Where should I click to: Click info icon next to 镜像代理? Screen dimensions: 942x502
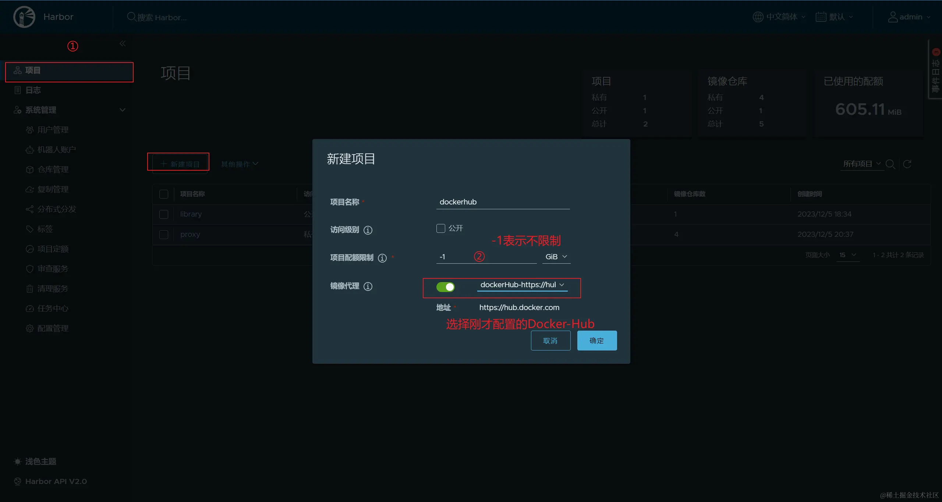click(368, 286)
